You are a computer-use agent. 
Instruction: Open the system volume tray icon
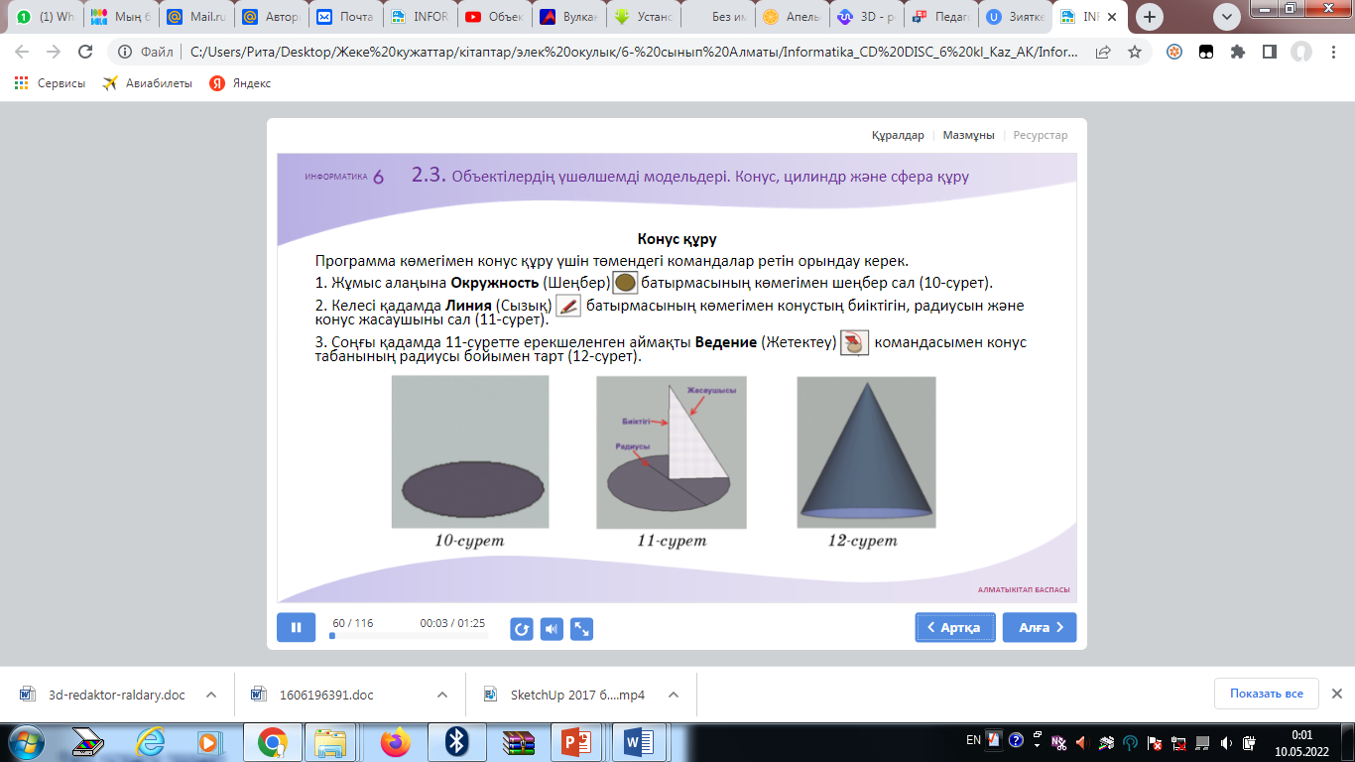point(1226,742)
